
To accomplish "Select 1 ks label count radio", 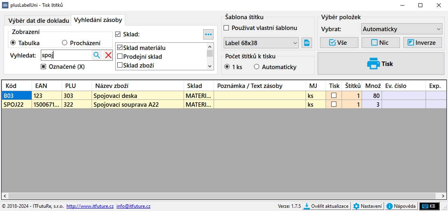I will [227, 67].
